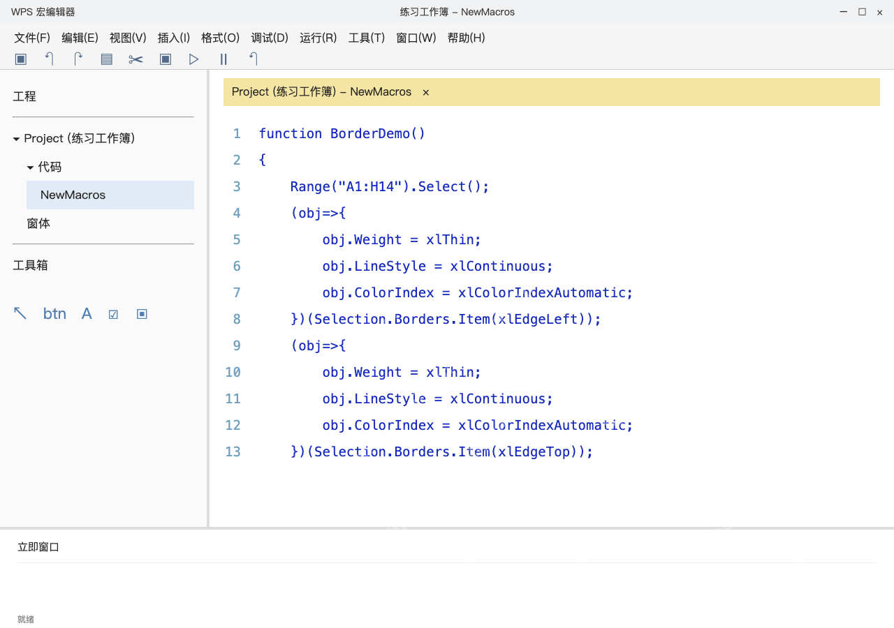Open the 插入(I) menu
Screen dimensions: 894x628
pyautogui.click(x=174, y=38)
